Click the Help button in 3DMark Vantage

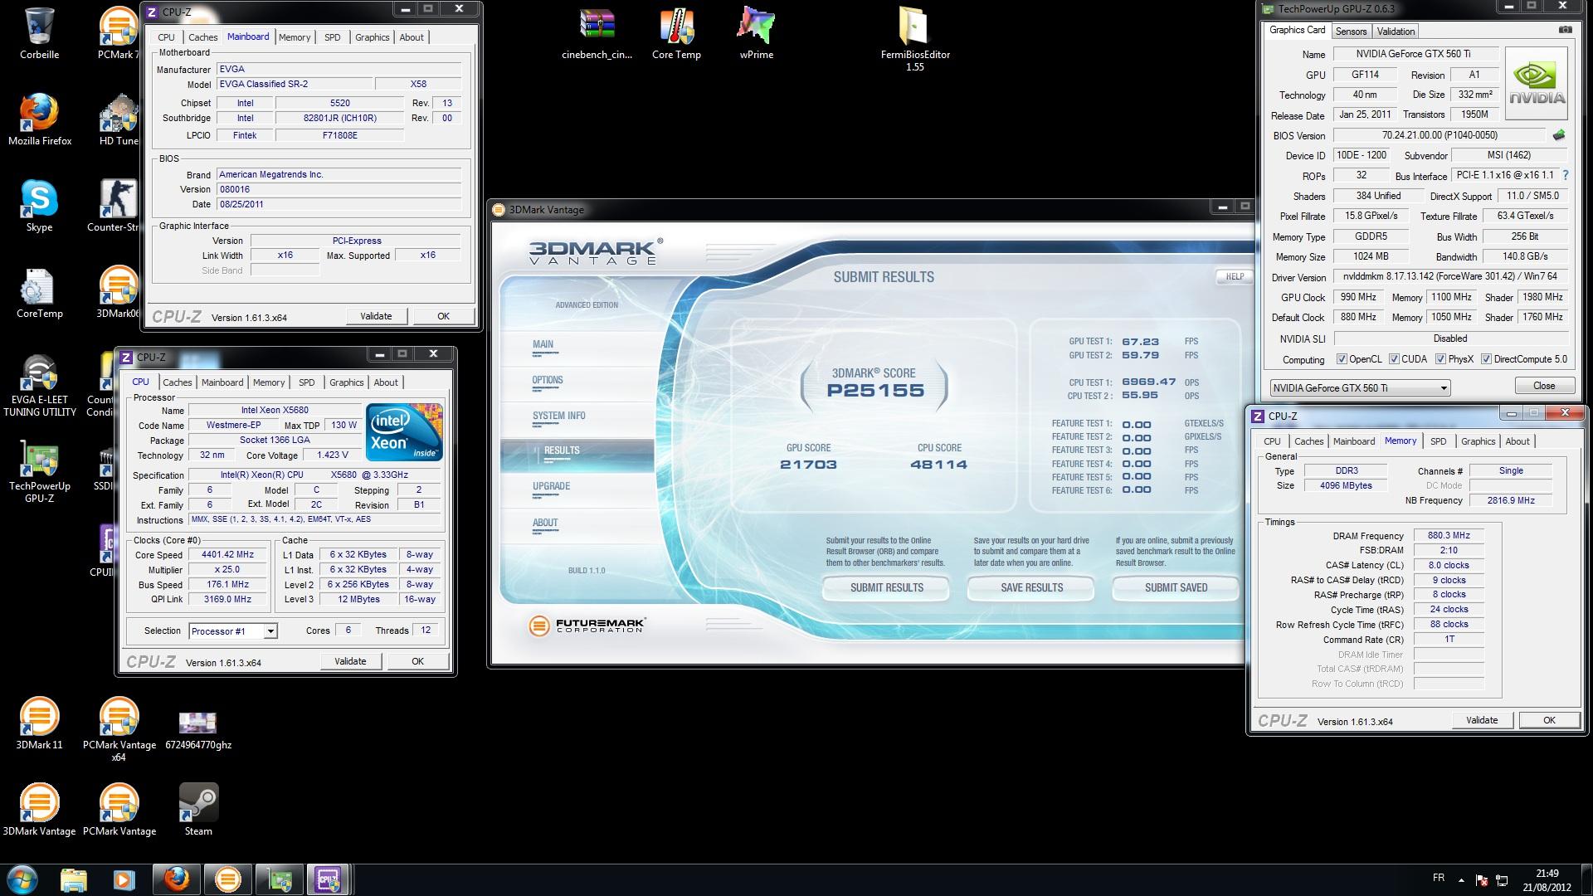pos(1235,277)
